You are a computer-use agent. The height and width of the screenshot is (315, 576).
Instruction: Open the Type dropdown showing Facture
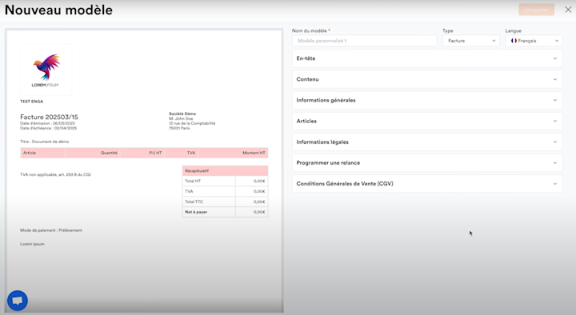[x=471, y=41]
